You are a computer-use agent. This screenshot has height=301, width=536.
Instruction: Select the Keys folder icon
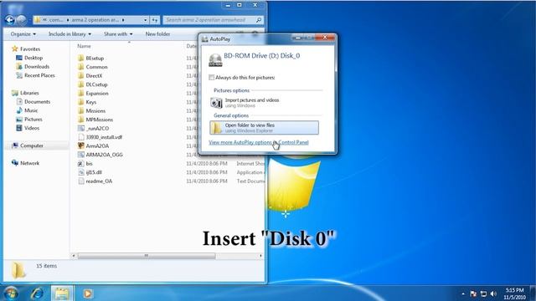click(x=81, y=102)
